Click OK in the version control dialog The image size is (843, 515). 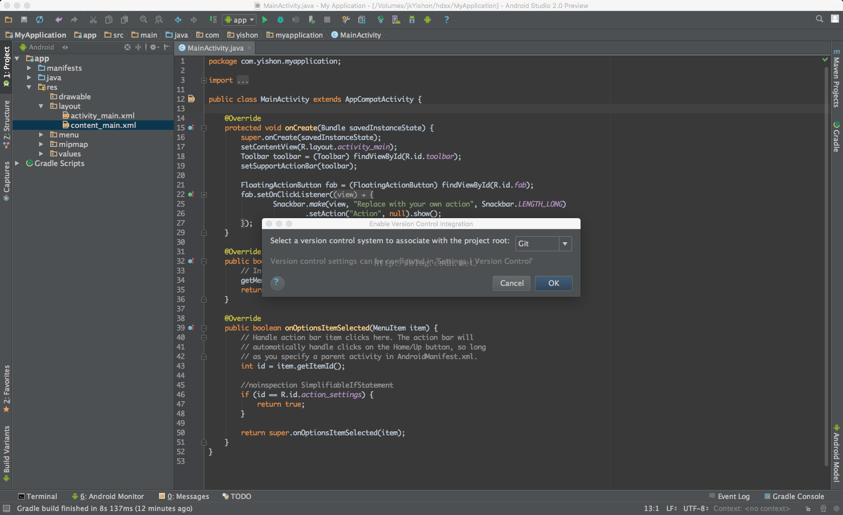553,283
